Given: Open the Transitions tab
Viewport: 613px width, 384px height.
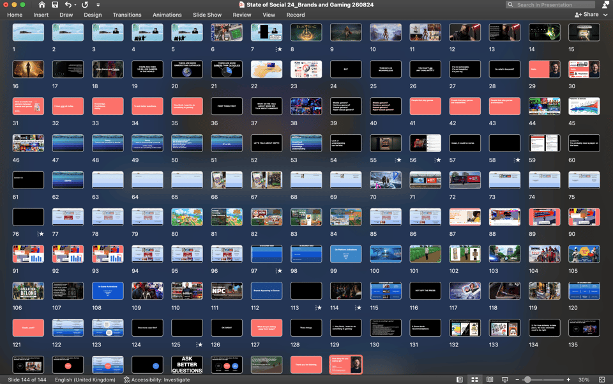Looking at the screenshot, I should [127, 15].
